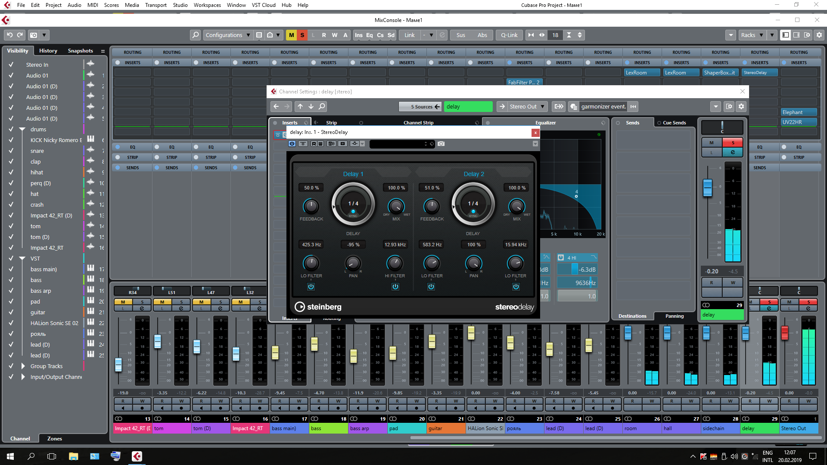Open Cubase from the Windows taskbar
Screen dimensions: 827x465
(x=137, y=456)
